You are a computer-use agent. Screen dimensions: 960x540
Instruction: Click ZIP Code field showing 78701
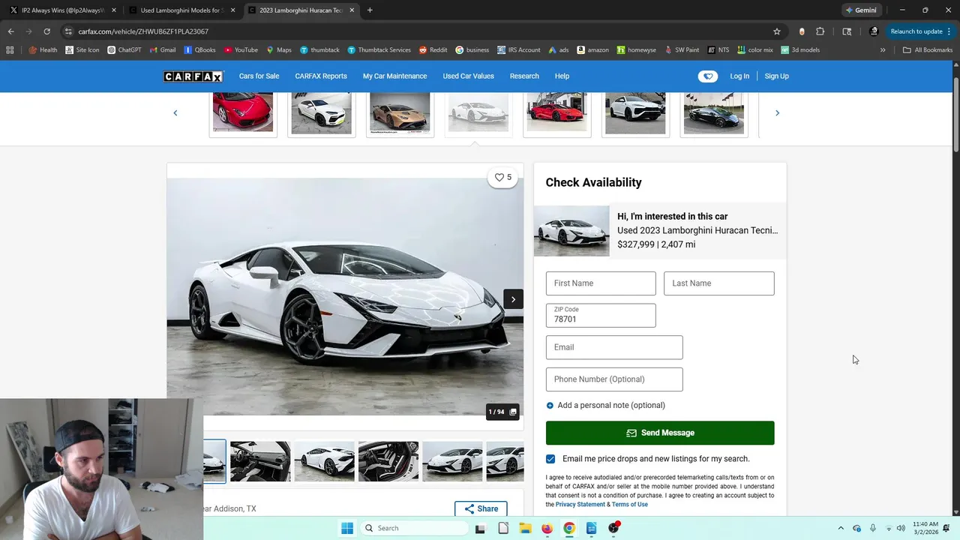(x=601, y=315)
